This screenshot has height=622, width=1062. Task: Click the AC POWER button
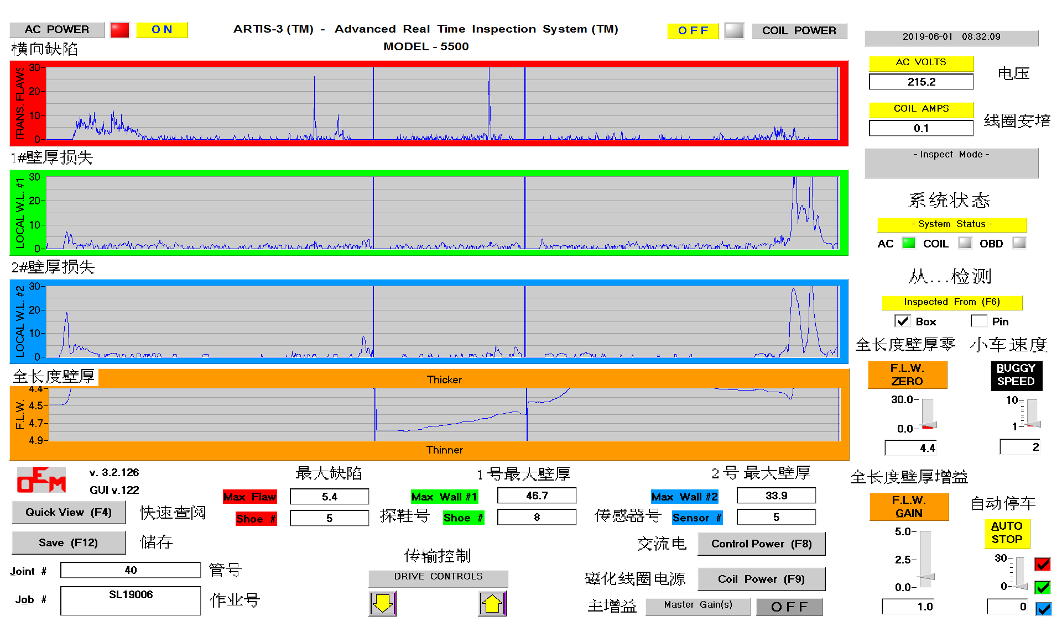(x=57, y=30)
